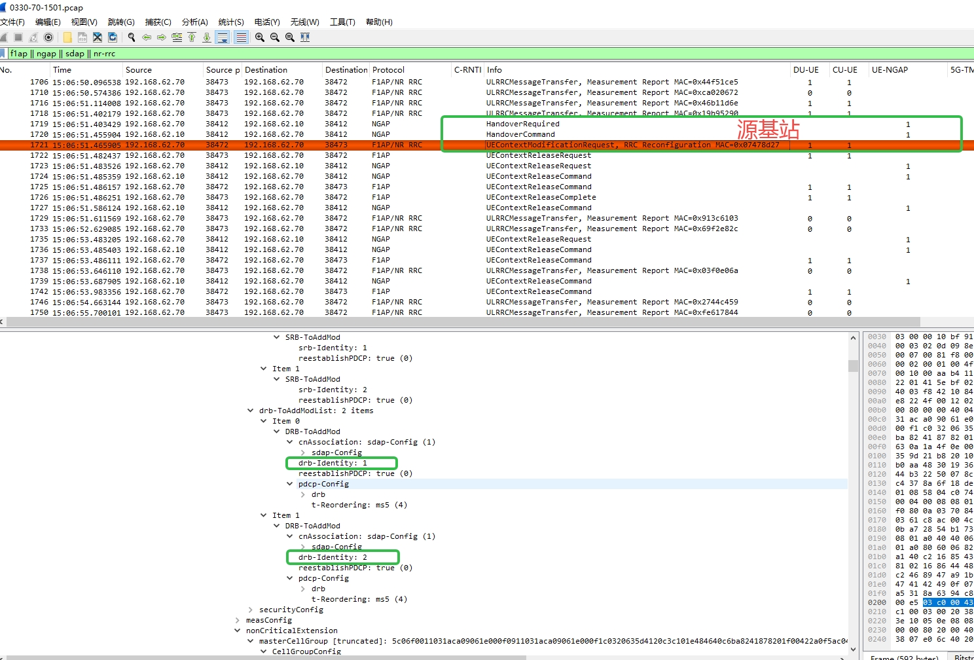Select the 'srb-Identity: 2' field
Image resolution: width=974 pixels, height=660 pixels.
pyautogui.click(x=333, y=390)
